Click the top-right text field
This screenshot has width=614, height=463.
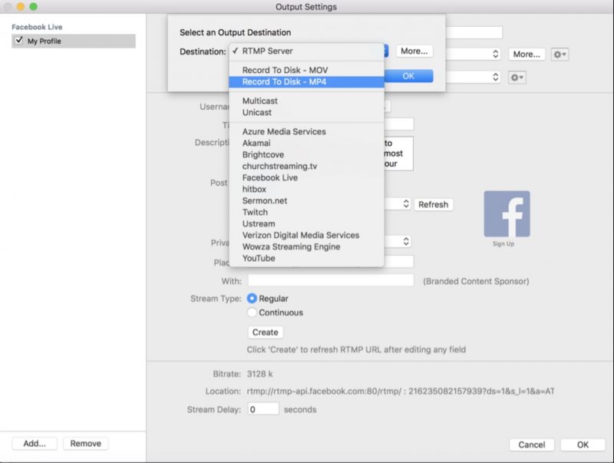(474, 32)
